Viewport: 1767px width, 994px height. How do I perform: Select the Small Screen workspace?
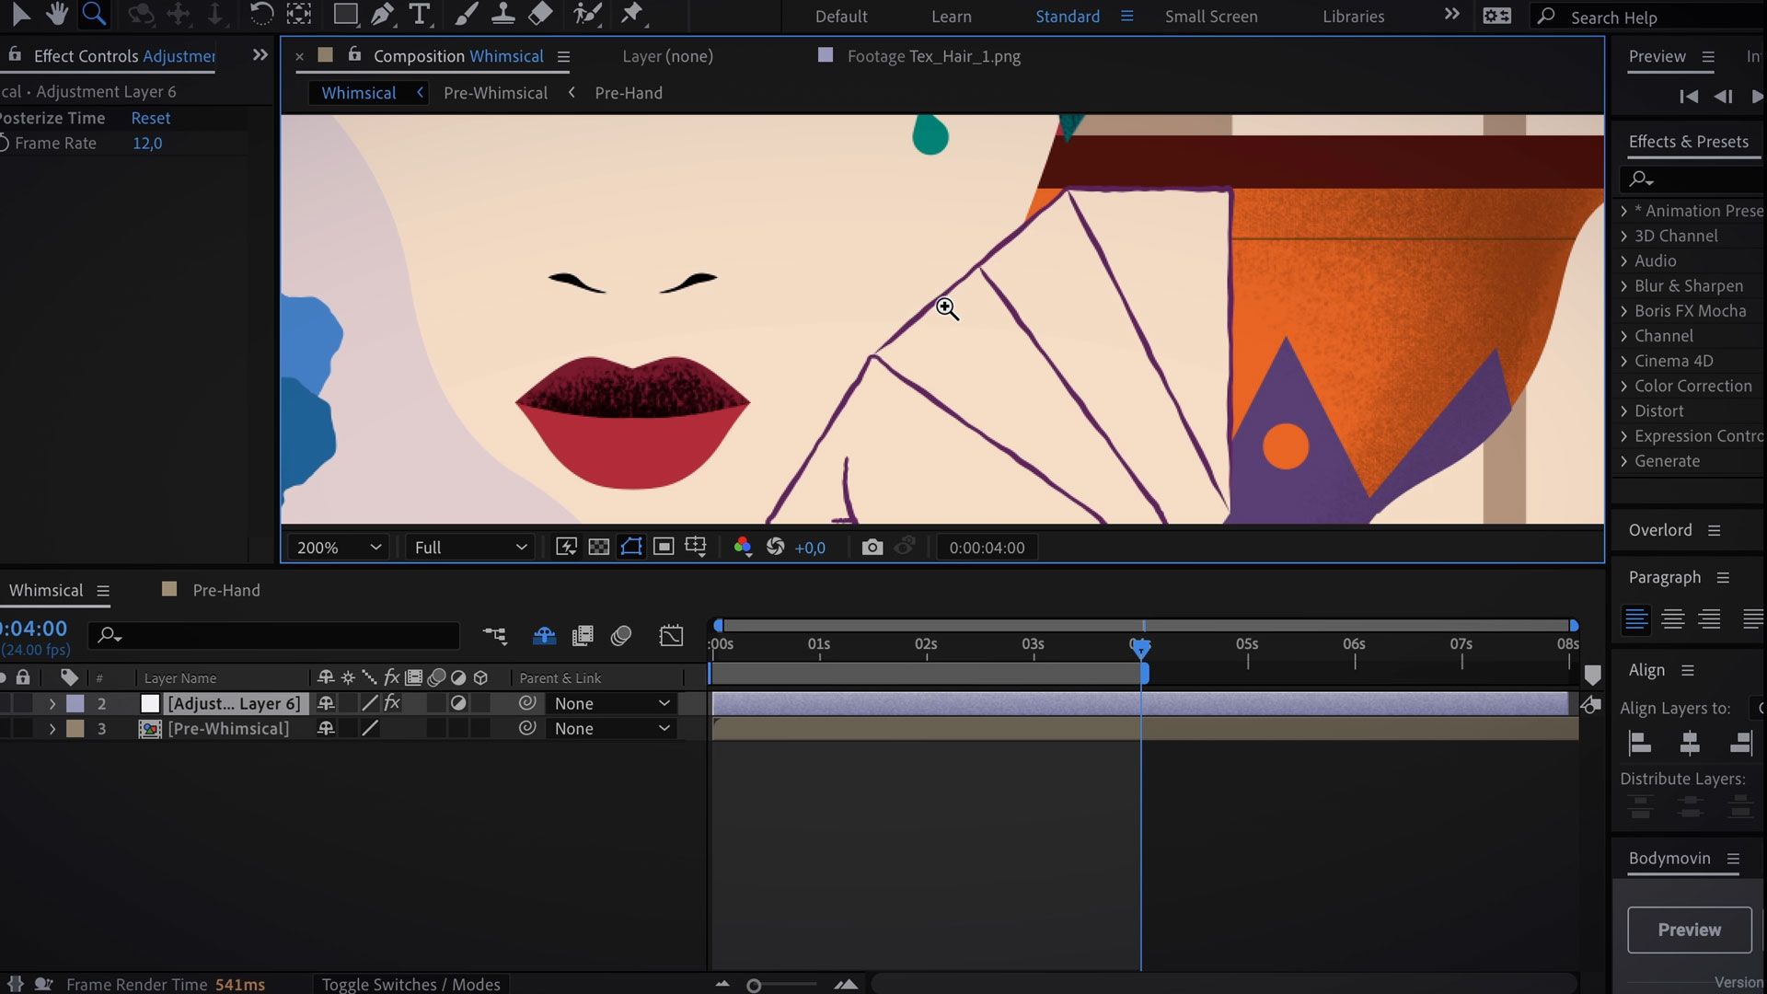coord(1210,17)
